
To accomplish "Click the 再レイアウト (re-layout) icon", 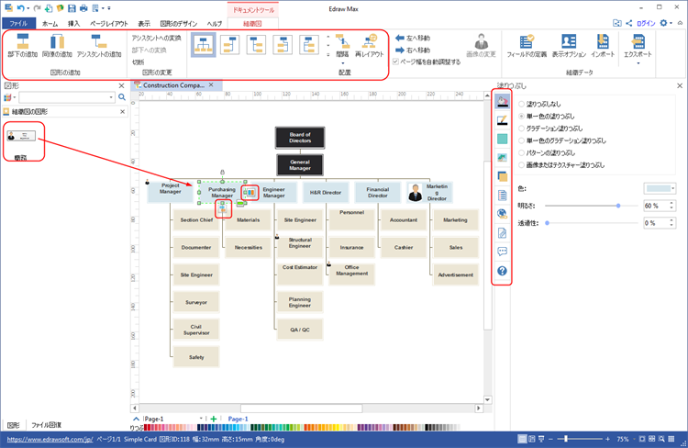I will tap(369, 41).
